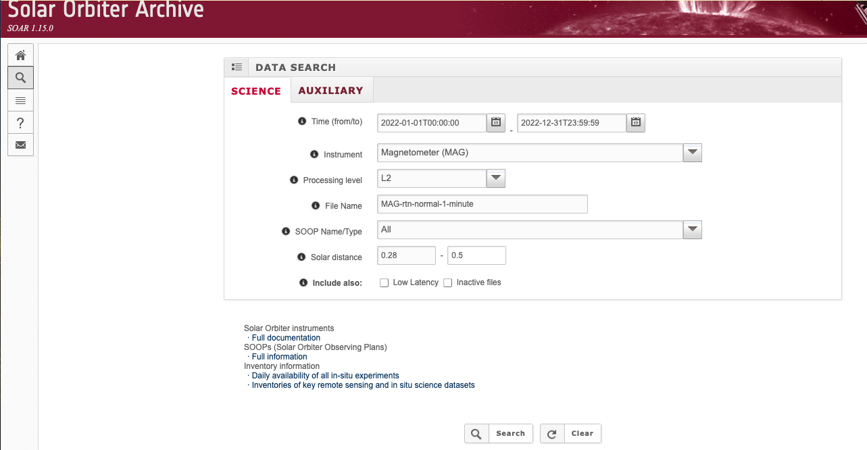This screenshot has width=867, height=450.
Task: Edit the File Name input field
Action: pos(482,204)
